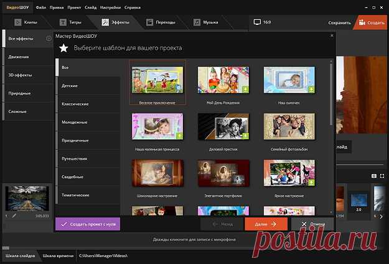Switch to the Шкала слайдов tab
Viewport: 389px width, 264px height.
(21, 256)
